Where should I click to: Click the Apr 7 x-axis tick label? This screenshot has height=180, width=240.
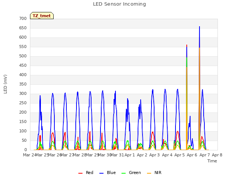pyautogui.click(x=204, y=155)
